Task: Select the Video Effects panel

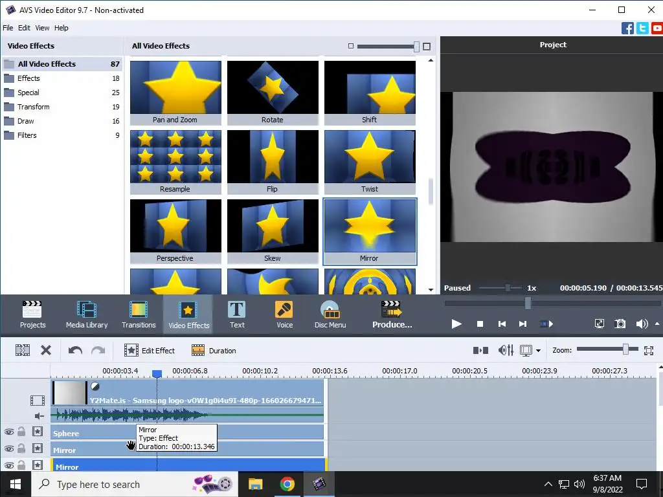Action: coord(188,315)
